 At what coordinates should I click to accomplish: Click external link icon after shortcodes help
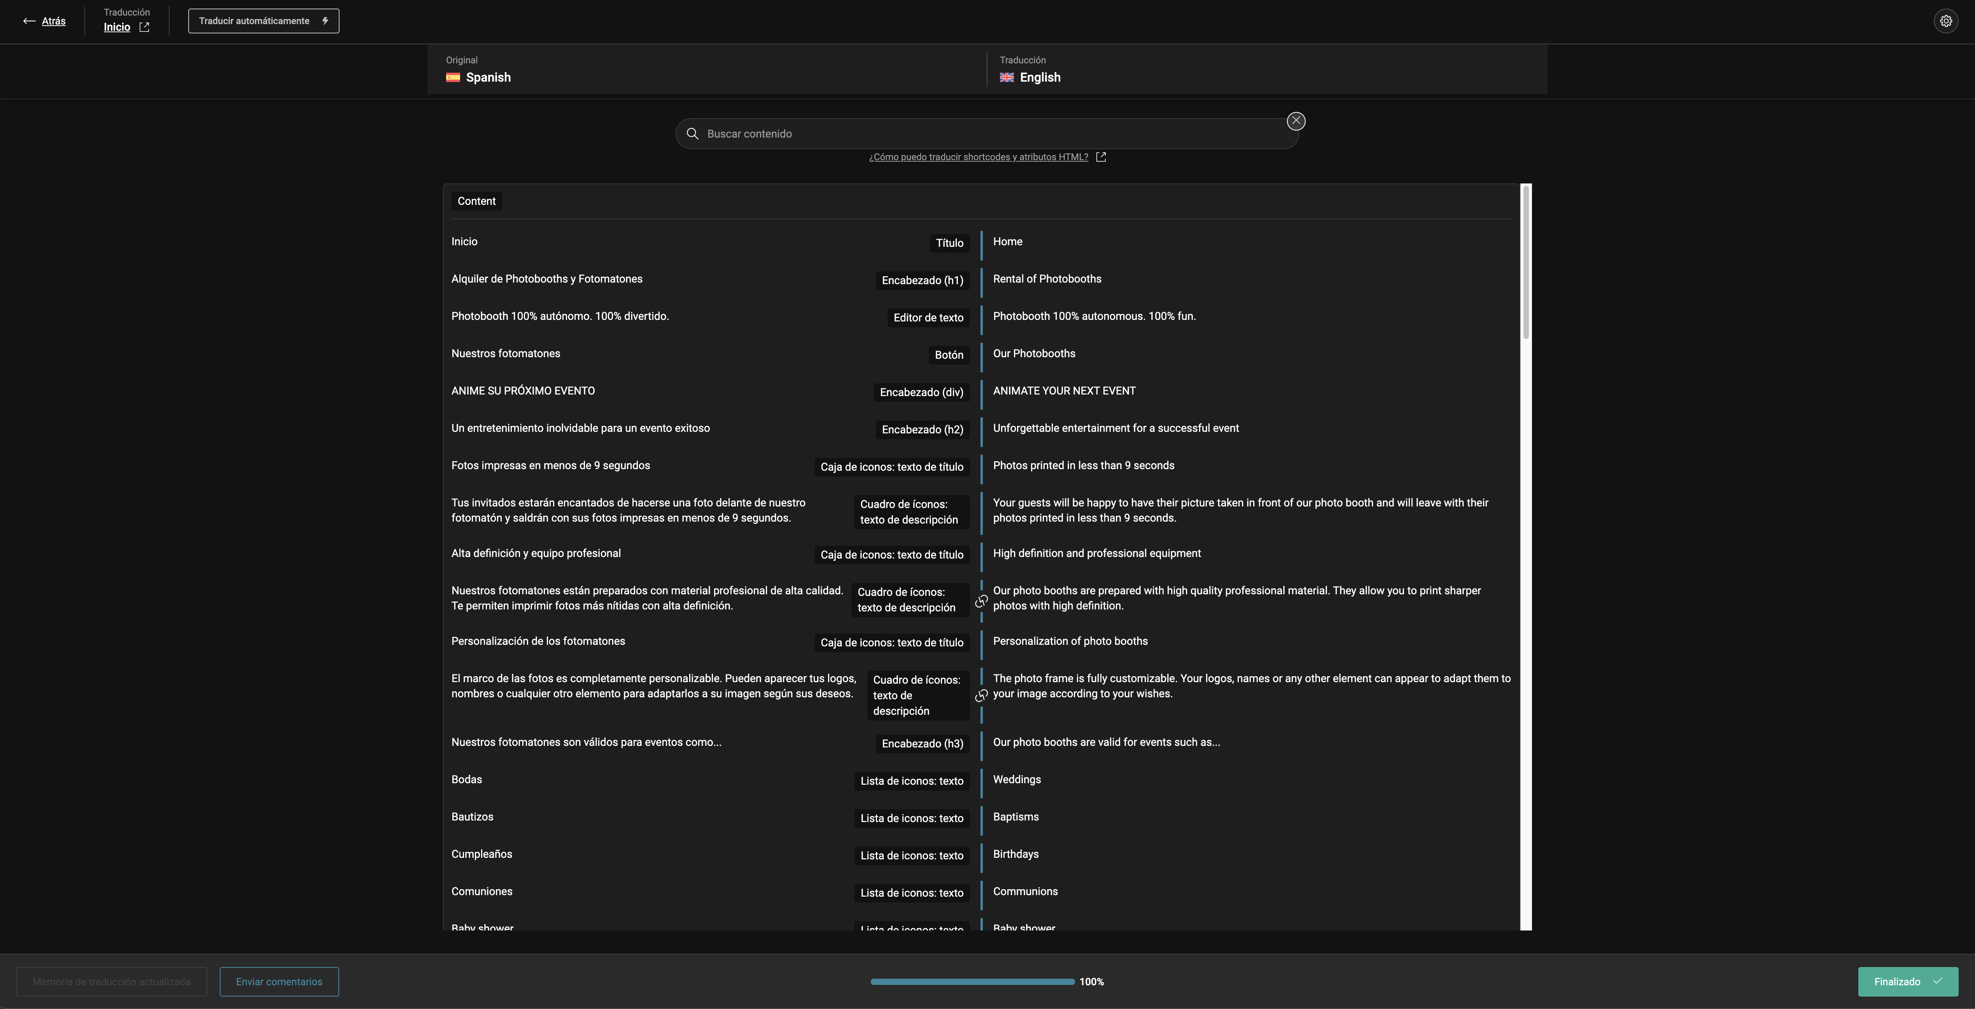pos(1101,157)
